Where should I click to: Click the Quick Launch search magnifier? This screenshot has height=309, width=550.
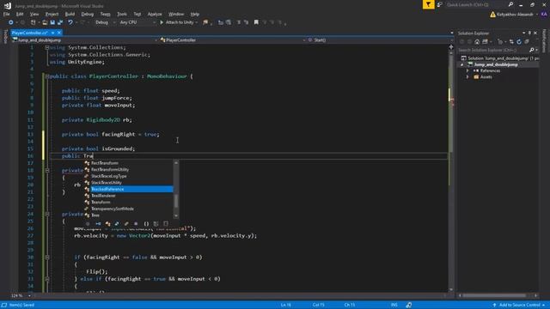click(x=510, y=4)
